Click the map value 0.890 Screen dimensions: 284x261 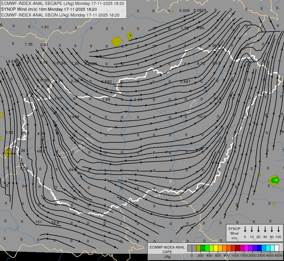[106, 82]
